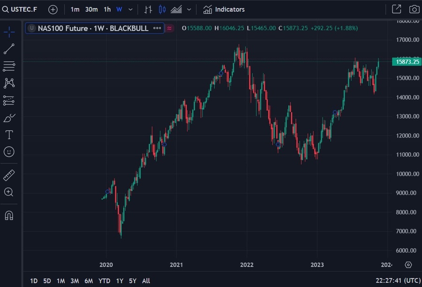This screenshot has width=422, height=287.
Task: Select the bars chart style icon
Action: click(148, 9)
